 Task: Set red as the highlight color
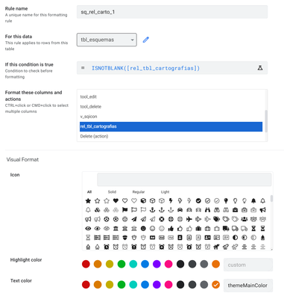[86, 264]
